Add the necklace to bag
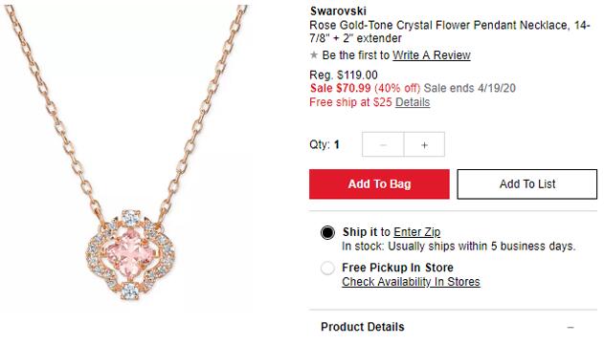604x344 pixels. (379, 184)
